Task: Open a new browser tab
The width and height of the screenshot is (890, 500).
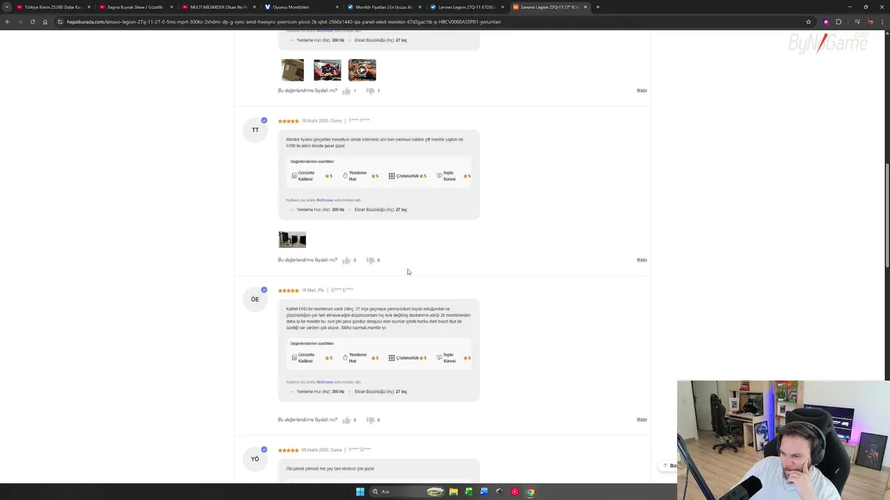Action: tap(598, 7)
